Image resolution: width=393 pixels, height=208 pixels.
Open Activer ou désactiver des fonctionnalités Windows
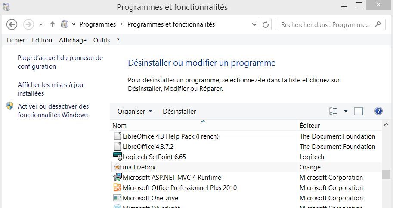click(x=53, y=111)
